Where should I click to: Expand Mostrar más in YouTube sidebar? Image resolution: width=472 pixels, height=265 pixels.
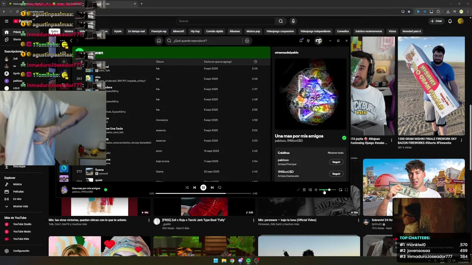(21, 206)
